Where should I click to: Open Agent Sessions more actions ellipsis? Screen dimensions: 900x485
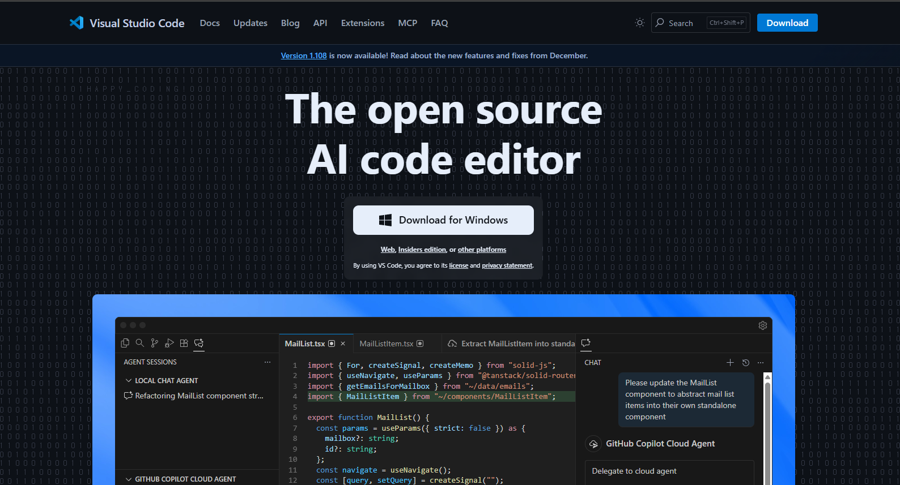click(x=268, y=362)
